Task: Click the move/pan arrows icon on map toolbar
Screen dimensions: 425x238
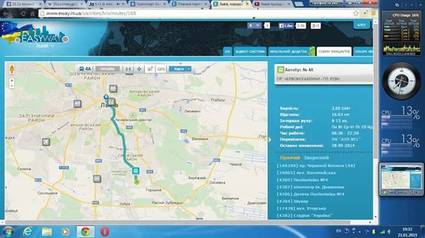Action: [x=139, y=69]
